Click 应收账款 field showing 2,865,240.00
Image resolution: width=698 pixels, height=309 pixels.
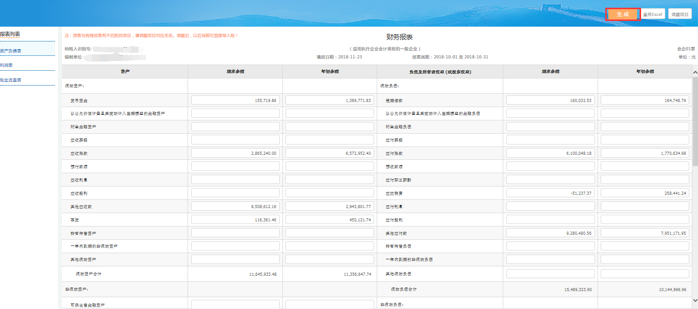tap(235, 153)
